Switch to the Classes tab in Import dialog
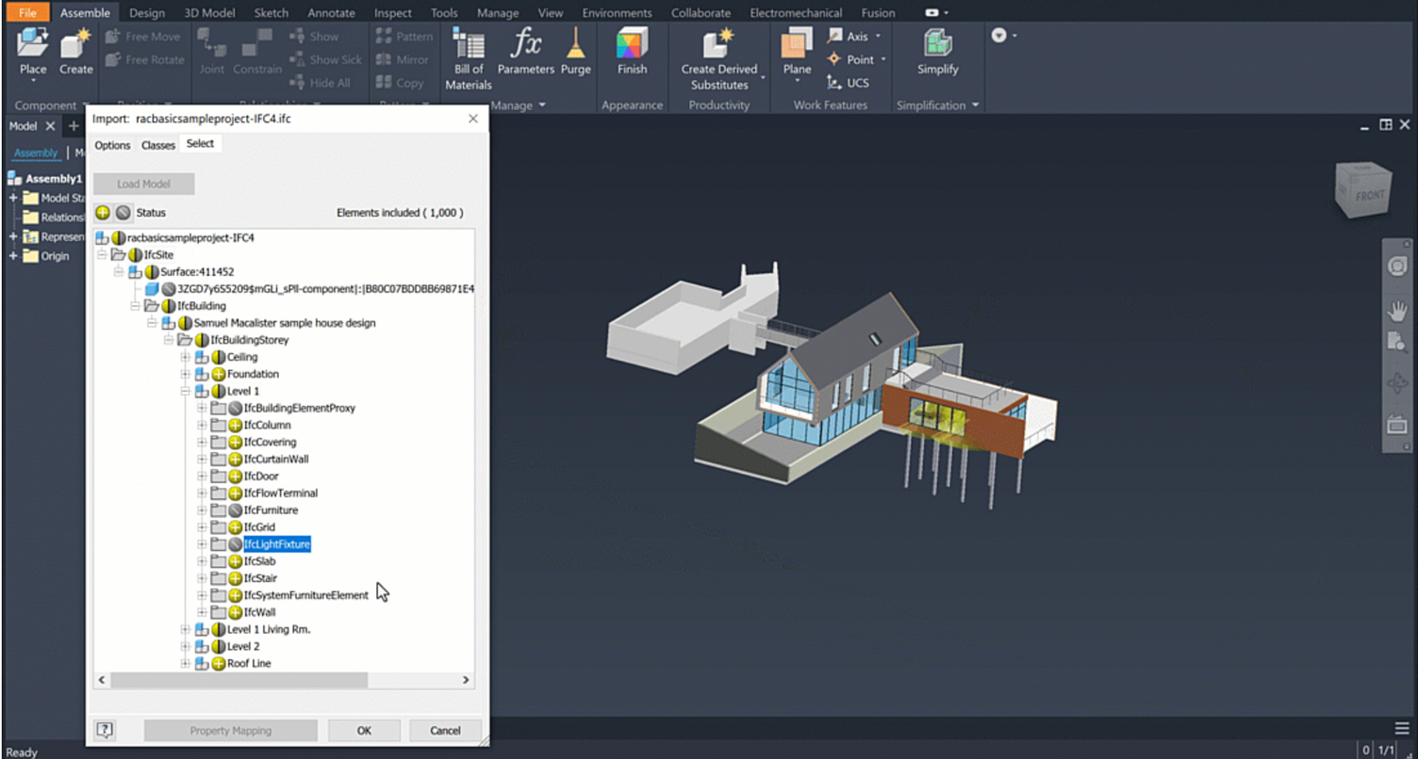This screenshot has width=1418, height=759. tap(157, 145)
